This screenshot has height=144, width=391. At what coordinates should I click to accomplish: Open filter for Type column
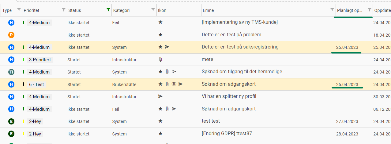point(19,10)
